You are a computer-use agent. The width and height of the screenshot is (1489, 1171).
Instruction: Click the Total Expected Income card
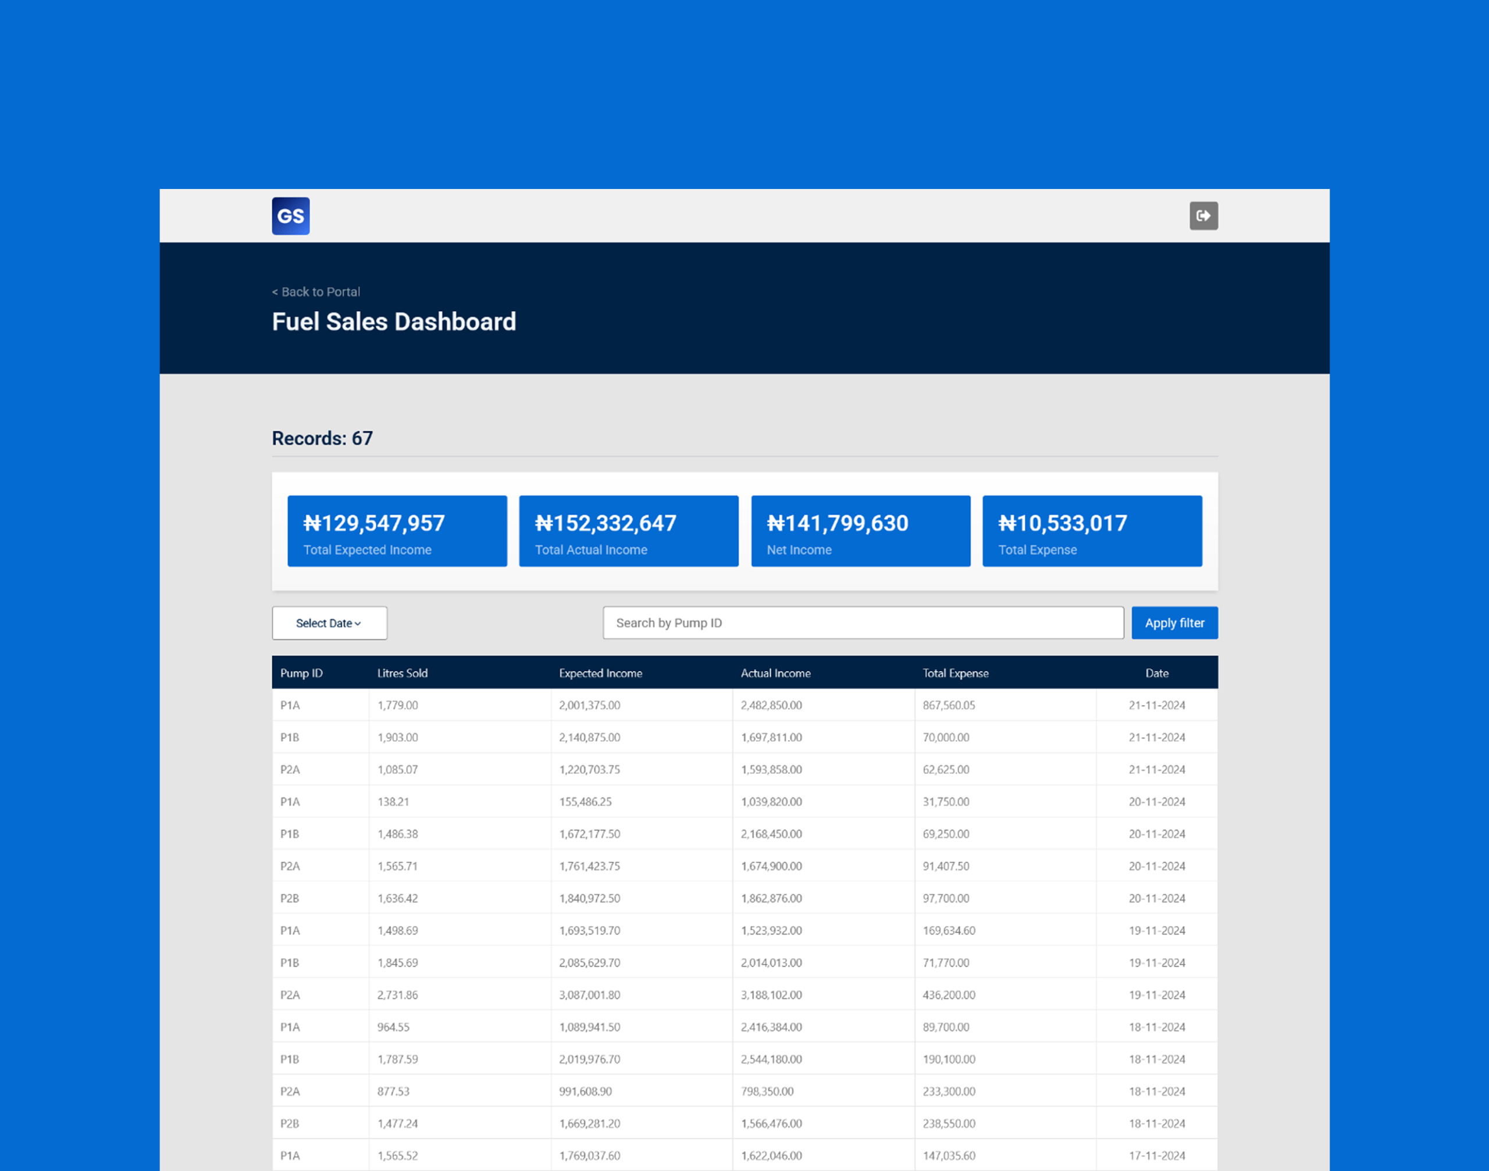397,531
